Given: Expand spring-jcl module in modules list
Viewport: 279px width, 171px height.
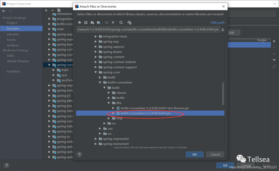Looking at the screenshot, I should [x=49, y=96].
